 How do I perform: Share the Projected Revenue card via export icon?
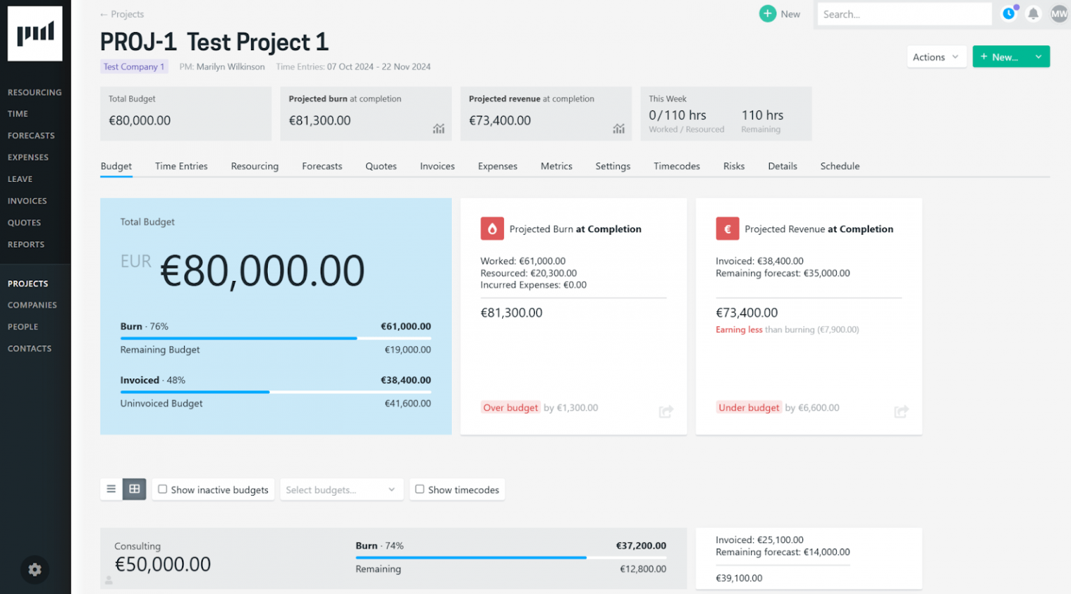901,411
